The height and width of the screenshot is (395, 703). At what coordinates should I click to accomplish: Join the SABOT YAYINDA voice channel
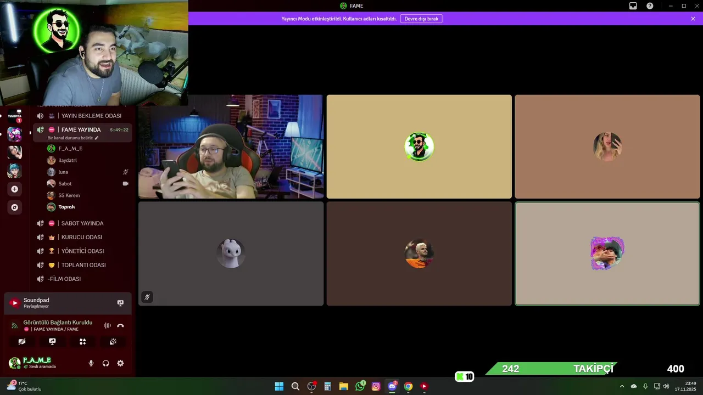tap(82, 223)
